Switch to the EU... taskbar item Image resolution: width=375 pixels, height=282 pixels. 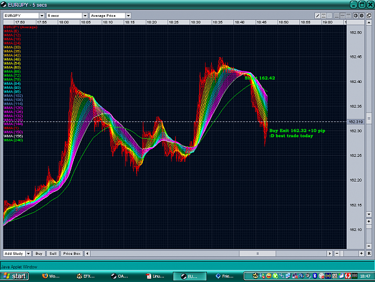tap(190, 276)
